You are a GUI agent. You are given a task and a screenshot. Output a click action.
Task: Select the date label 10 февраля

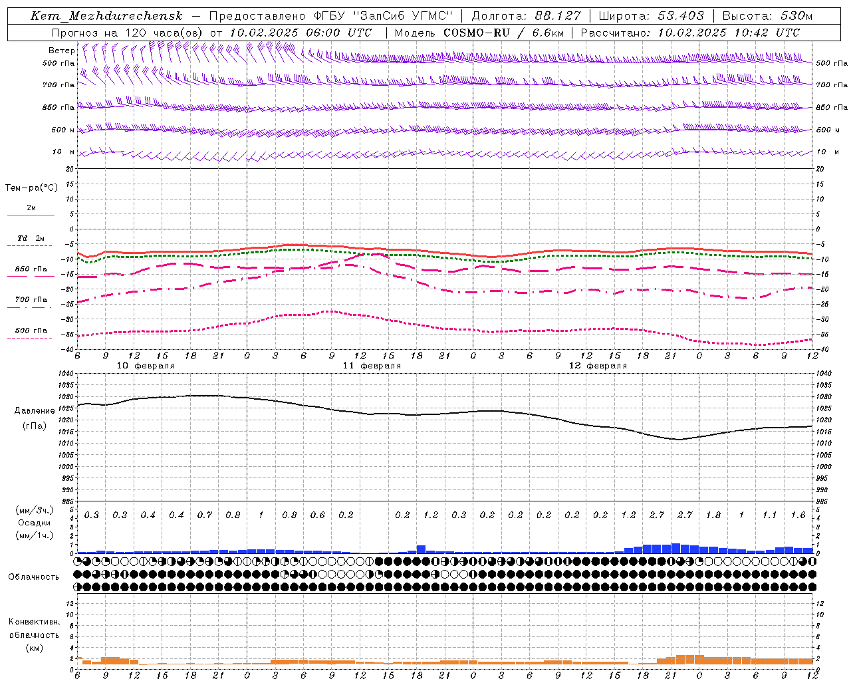(x=146, y=366)
